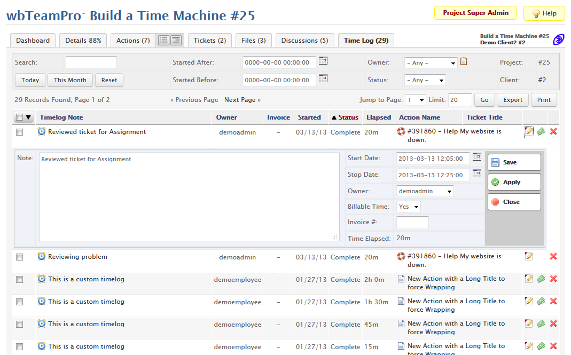Switch actions to indented tree view icon
The image size is (571, 355).
point(176,41)
